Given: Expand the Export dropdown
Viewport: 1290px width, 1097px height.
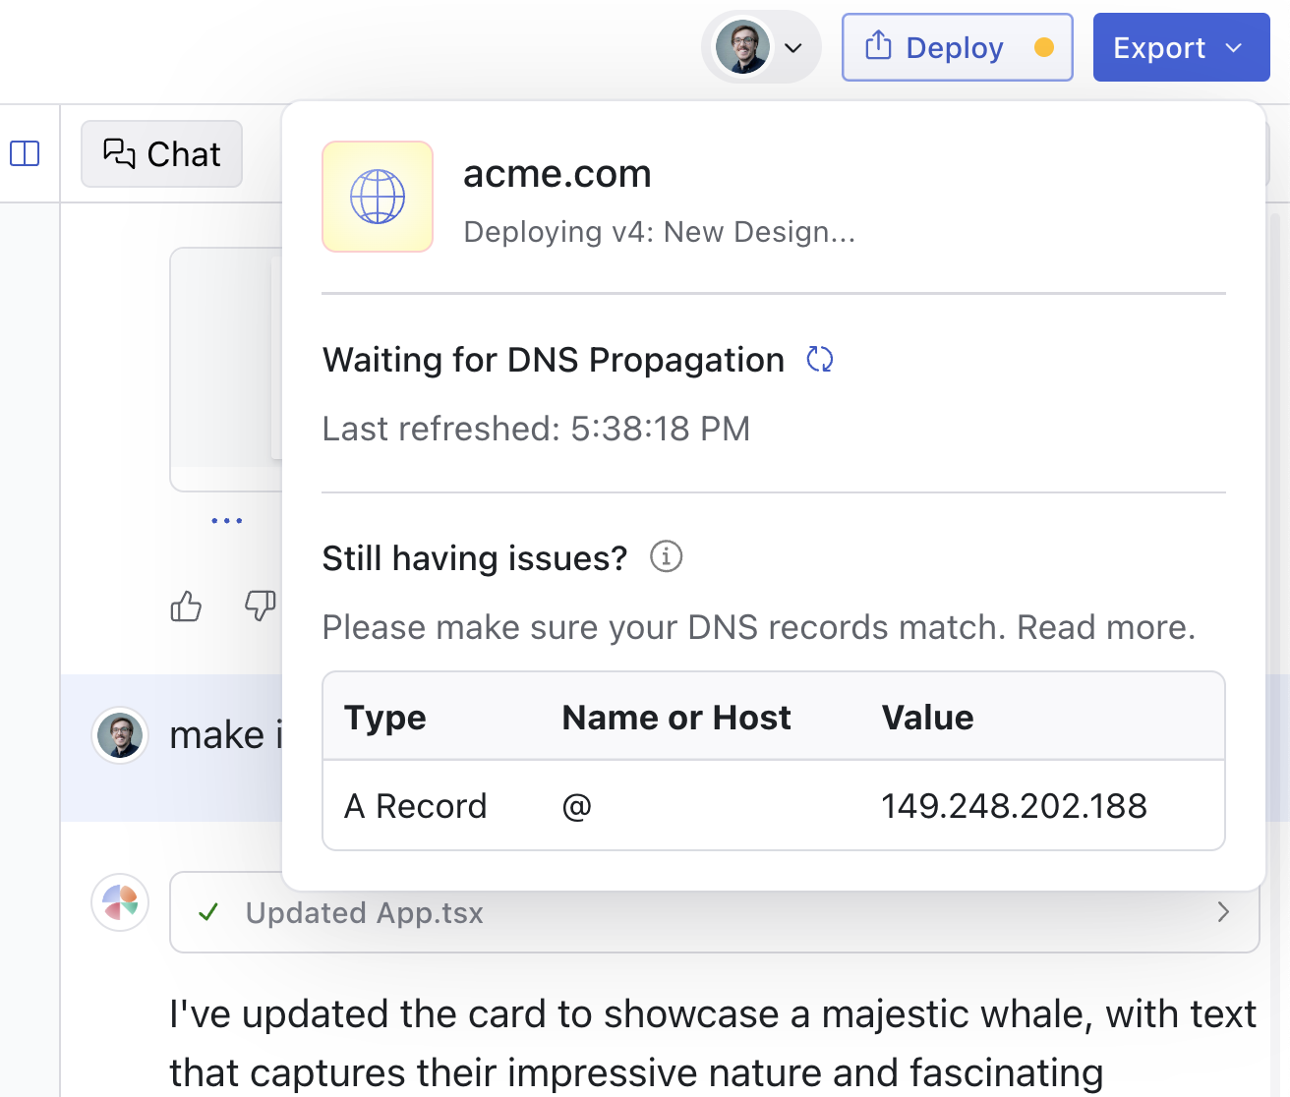Looking at the screenshot, I should (1181, 47).
